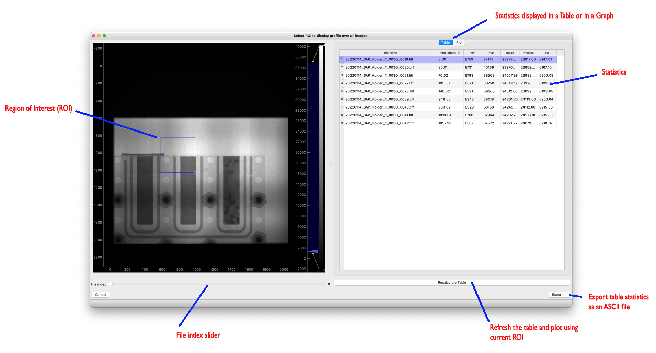Click the median column header

tap(528, 53)
